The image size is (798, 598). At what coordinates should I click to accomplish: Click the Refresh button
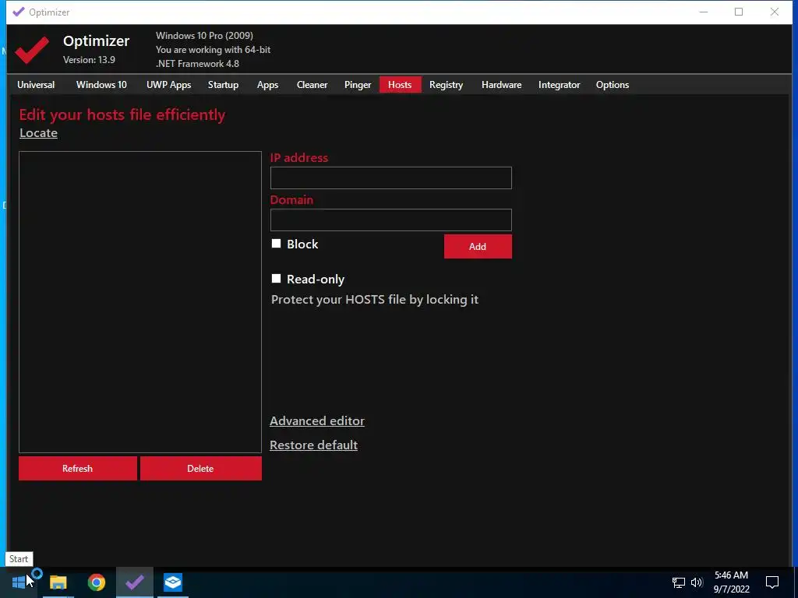click(x=78, y=468)
